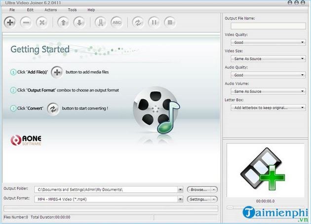Open the Help menu
This screenshot has height=224, width=311.
tap(91, 10)
